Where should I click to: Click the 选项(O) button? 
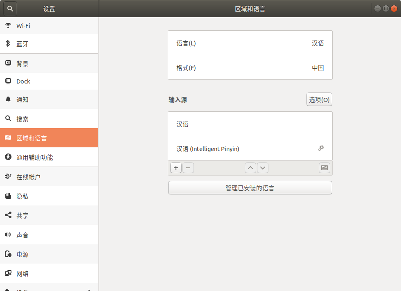[319, 99]
